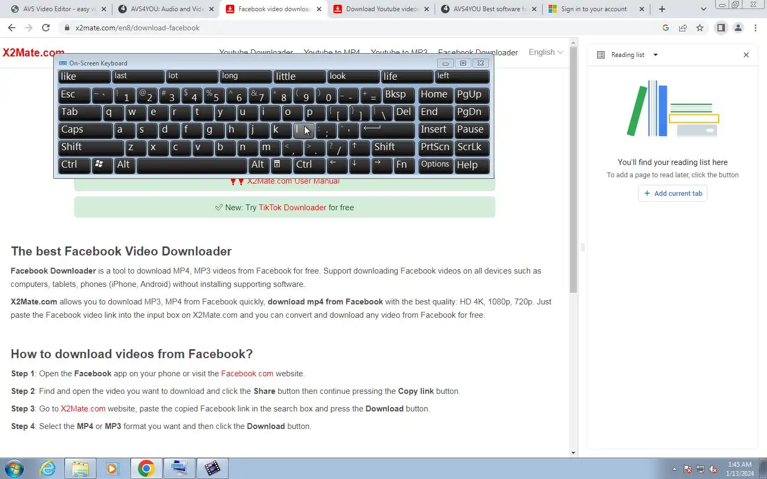Click the space bar on On-Screen Keyboard
The image size is (767, 479).
coord(192,166)
